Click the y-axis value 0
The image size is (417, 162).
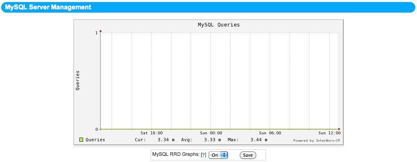[x=97, y=129]
